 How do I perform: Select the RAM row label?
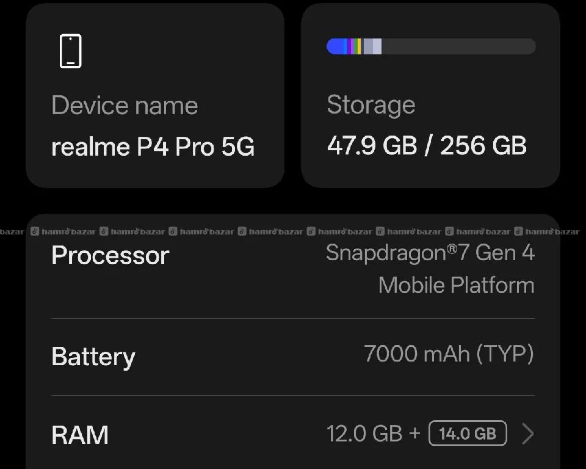(x=80, y=435)
